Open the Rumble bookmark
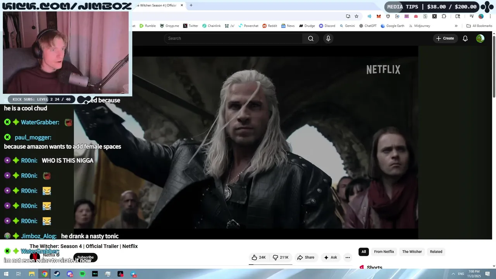Screen dimensions: 496x279 coord(148,26)
